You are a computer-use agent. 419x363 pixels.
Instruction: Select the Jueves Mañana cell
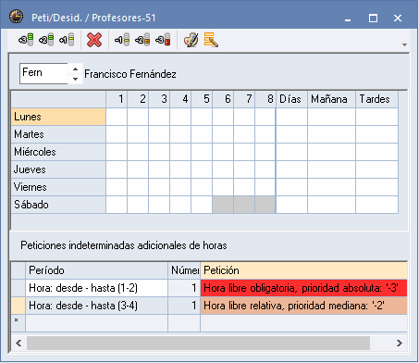click(x=332, y=169)
